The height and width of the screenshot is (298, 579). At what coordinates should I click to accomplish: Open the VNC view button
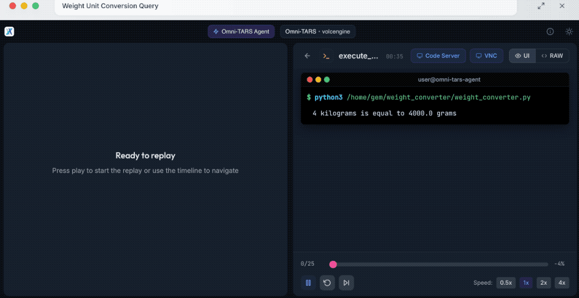click(x=486, y=56)
